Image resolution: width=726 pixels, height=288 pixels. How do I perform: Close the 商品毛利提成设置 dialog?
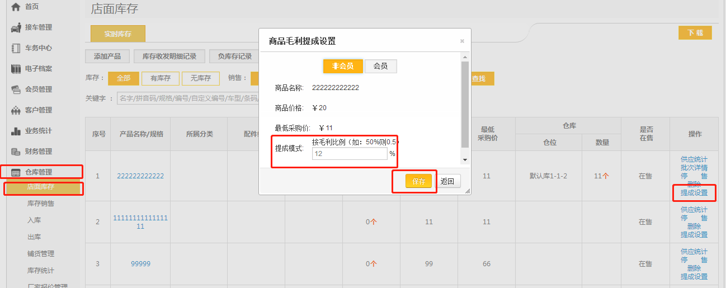[462, 41]
